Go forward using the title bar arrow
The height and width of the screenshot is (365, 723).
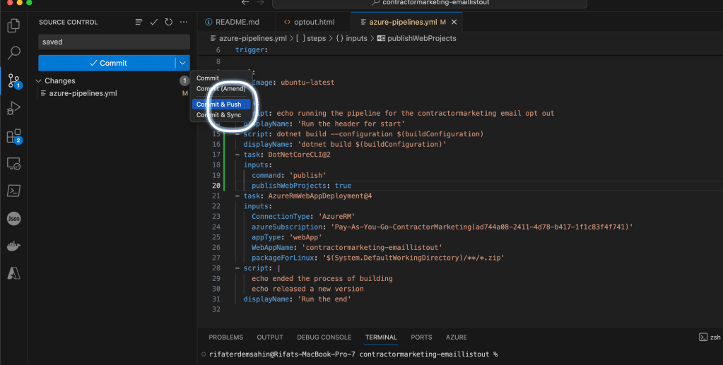(x=260, y=2)
